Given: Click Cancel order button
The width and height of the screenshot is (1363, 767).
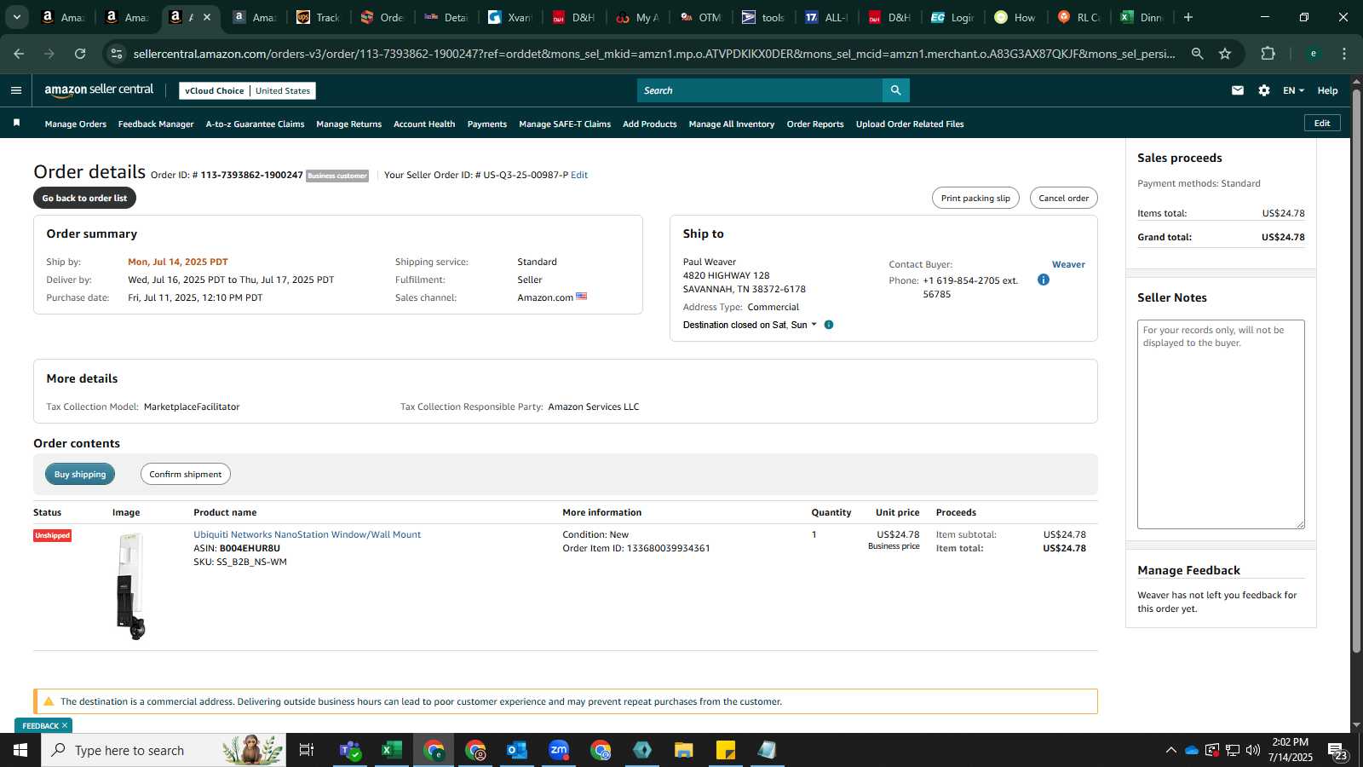Looking at the screenshot, I should coord(1063,198).
